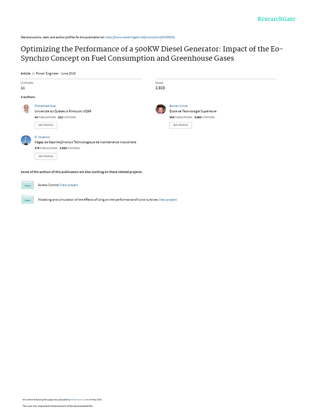Click See Profile under Mohamad Issa

(46, 125)
